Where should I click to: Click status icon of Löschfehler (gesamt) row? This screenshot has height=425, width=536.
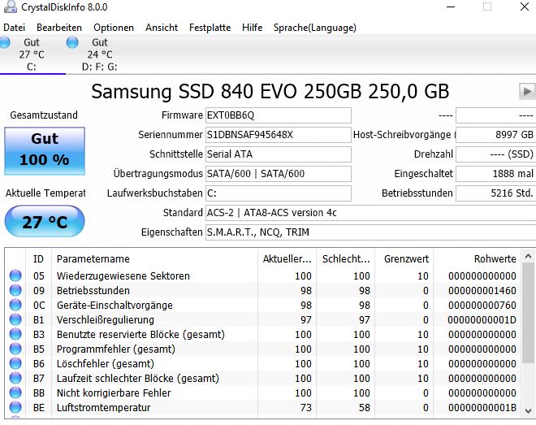click(x=15, y=363)
